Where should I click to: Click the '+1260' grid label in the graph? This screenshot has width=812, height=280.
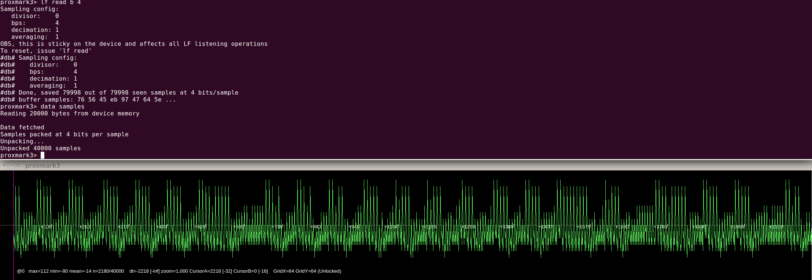[468, 227]
